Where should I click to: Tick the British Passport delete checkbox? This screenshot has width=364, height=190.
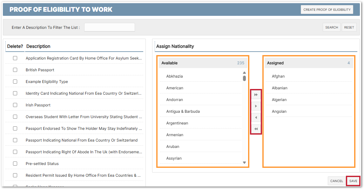point(15,70)
